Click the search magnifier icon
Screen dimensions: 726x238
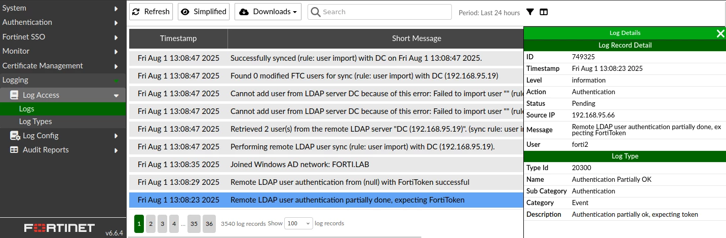click(x=316, y=12)
